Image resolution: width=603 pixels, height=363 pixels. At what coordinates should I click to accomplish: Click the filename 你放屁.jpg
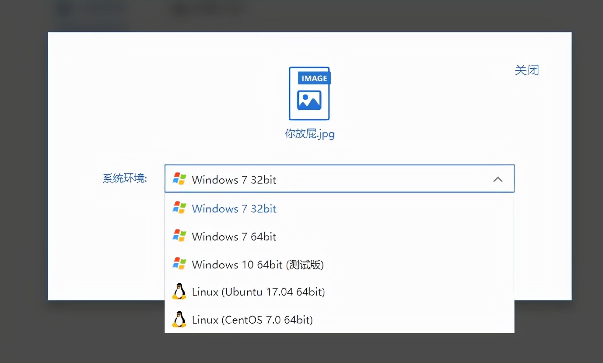(x=309, y=134)
